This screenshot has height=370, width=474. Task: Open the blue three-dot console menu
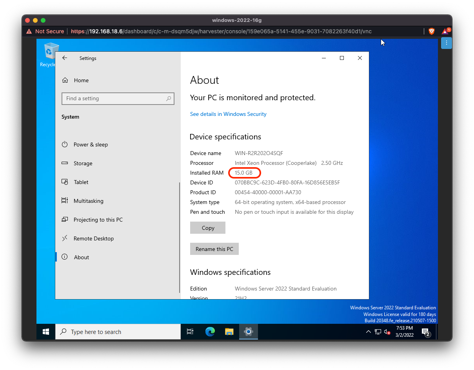447,43
